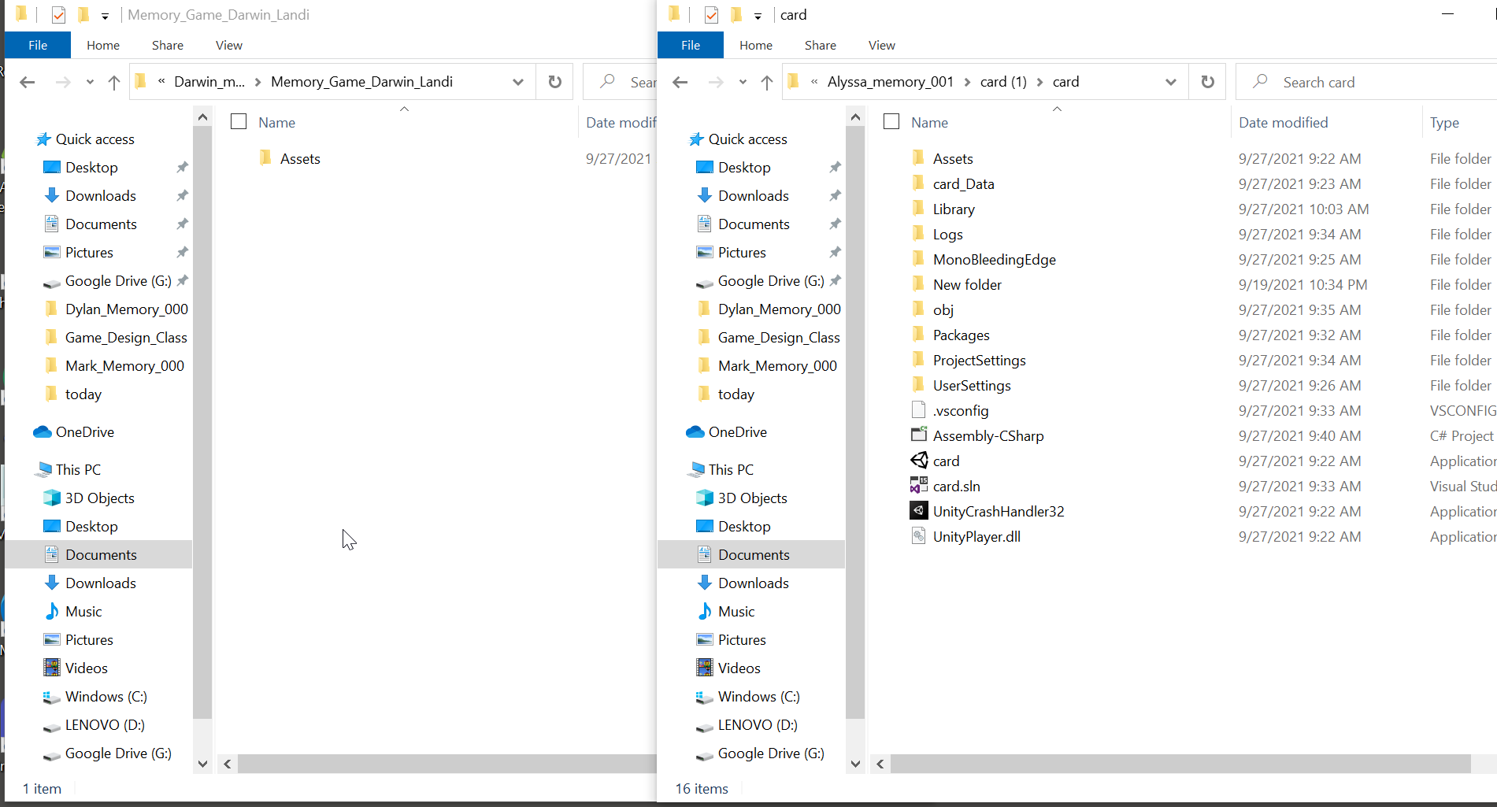Image resolution: width=1497 pixels, height=807 pixels.
Task: Expand the path chevron after Alyssa_memory_001
Action: (x=967, y=82)
